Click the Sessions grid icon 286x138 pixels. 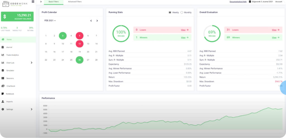(x=3, y=78)
